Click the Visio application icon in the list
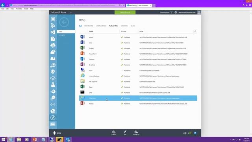The image size is (252, 142). pos(82,42)
